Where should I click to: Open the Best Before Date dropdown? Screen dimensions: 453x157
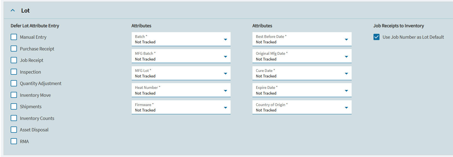pyautogui.click(x=302, y=39)
